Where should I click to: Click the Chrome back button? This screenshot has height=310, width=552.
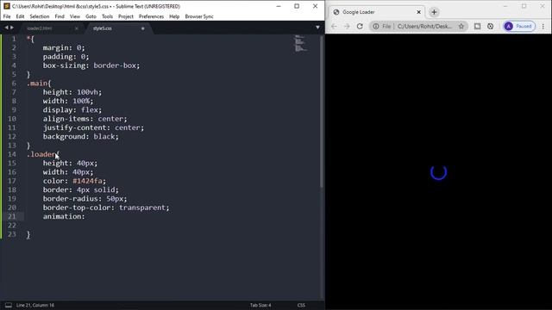point(334,27)
